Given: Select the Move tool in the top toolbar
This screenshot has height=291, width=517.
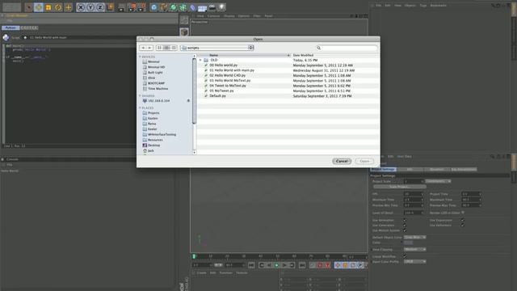Looking at the screenshot, I should pyautogui.click(x=39, y=7).
